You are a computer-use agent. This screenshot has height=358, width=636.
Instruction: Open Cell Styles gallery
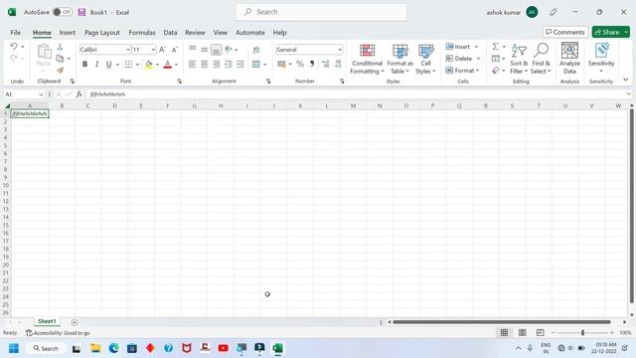pos(425,60)
